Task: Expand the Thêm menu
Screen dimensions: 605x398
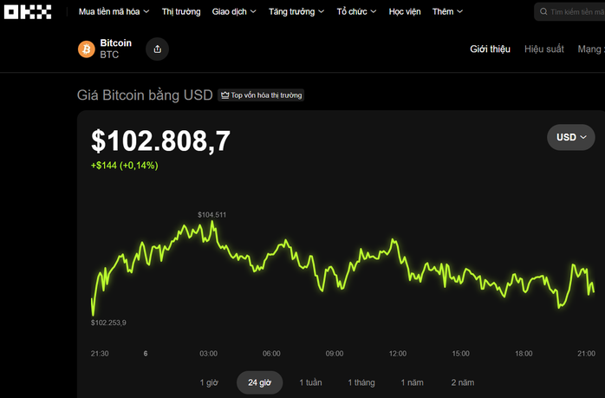Action: pos(447,12)
